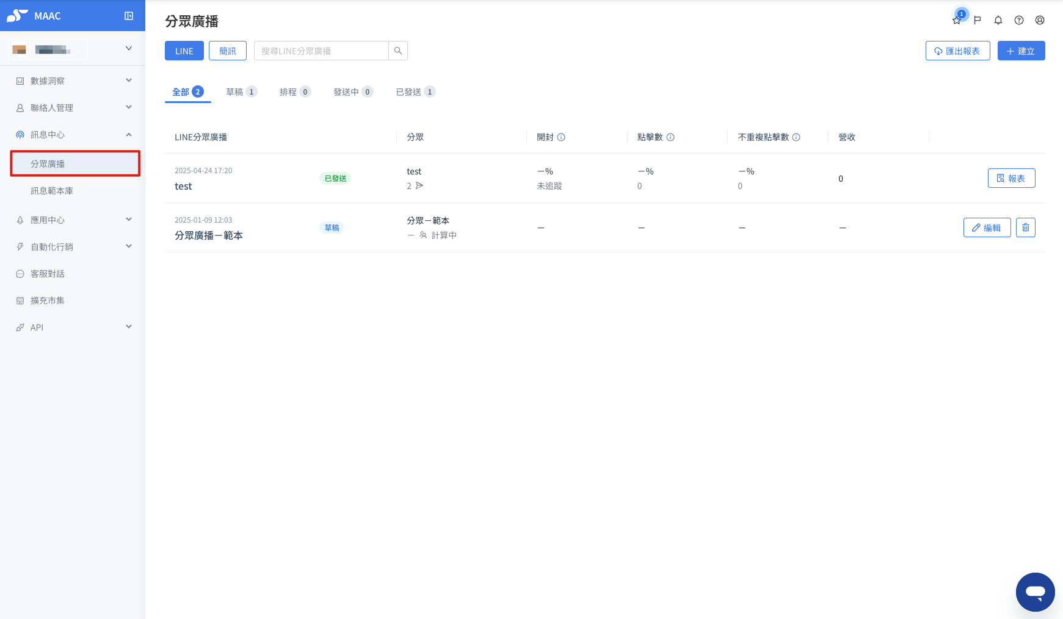Select the 全部 tab
1063x619 pixels.
click(x=188, y=92)
